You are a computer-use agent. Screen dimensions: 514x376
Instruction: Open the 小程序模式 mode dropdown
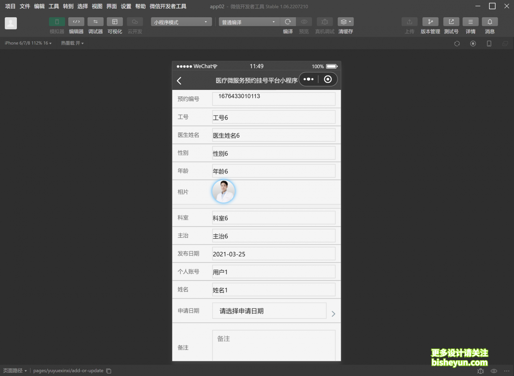tap(181, 22)
